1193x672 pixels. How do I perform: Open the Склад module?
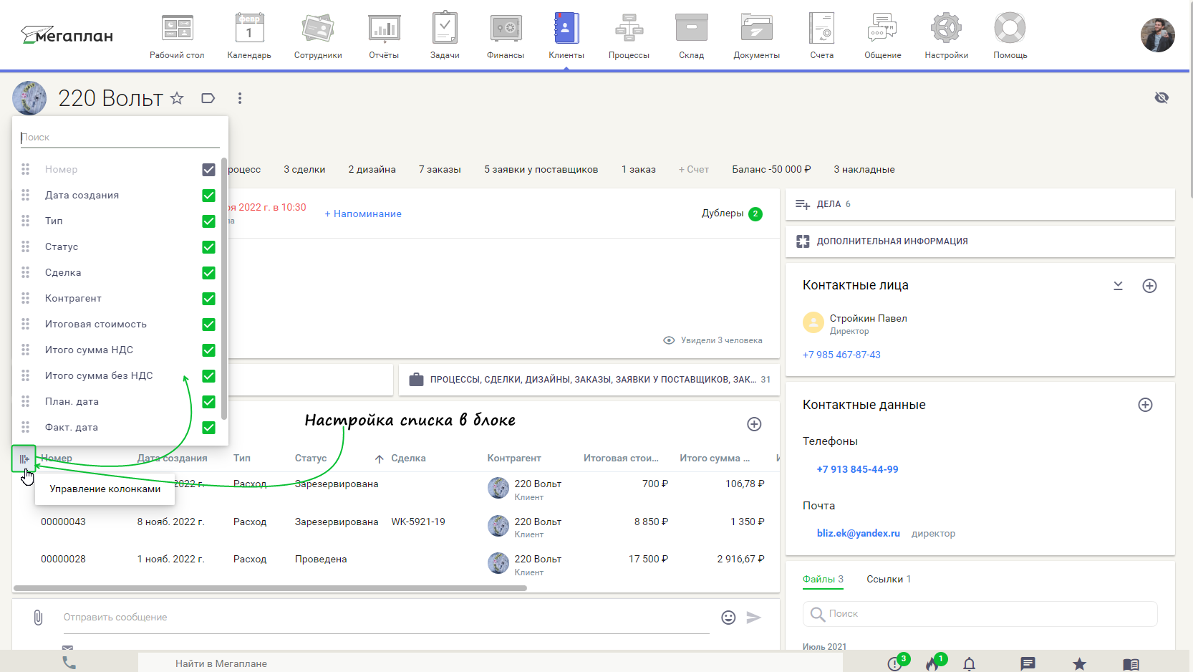(692, 36)
